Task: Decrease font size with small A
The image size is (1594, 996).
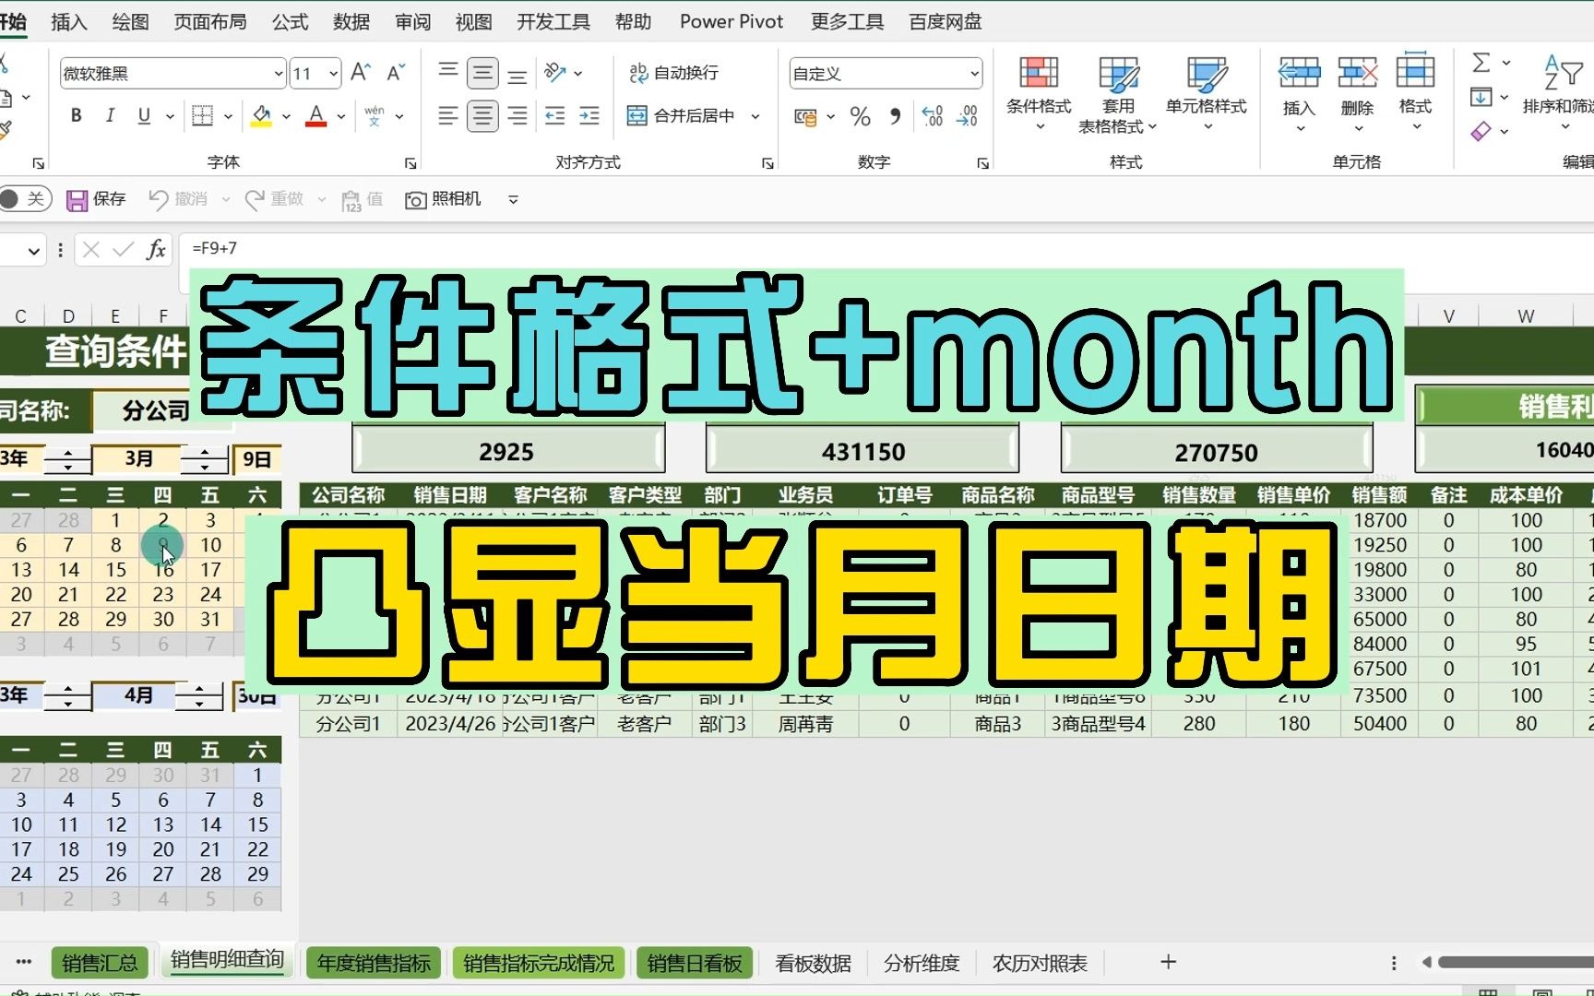Action: tap(396, 73)
